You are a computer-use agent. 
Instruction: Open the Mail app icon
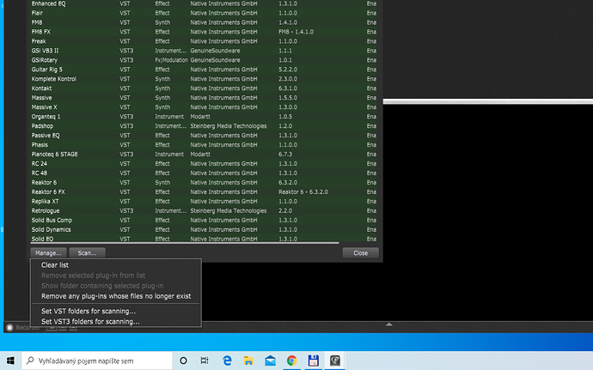pos(270,361)
